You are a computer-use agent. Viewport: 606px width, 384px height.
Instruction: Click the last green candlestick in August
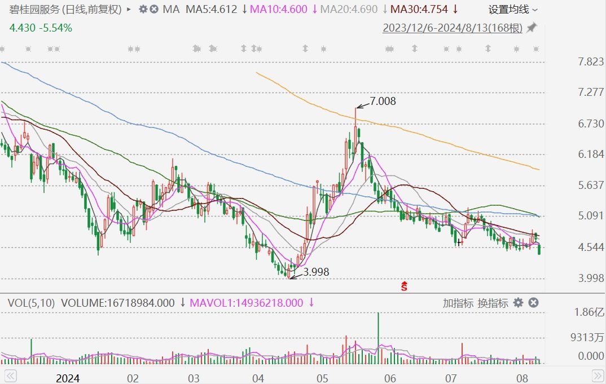click(539, 249)
